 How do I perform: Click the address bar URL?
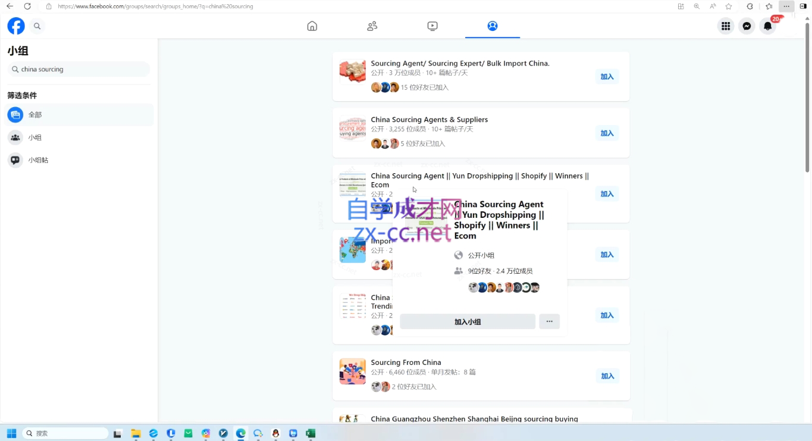tap(155, 7)
